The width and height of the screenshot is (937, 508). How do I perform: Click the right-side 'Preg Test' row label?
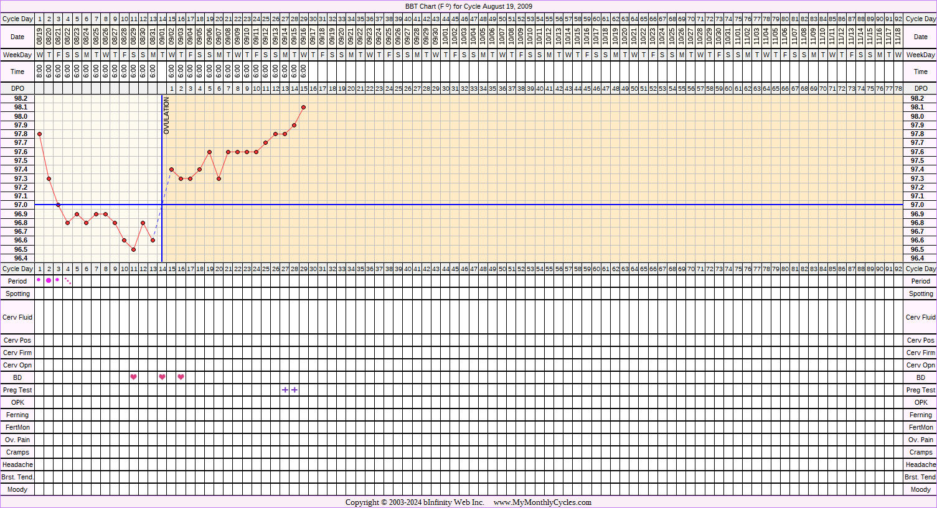pos(921,390)
